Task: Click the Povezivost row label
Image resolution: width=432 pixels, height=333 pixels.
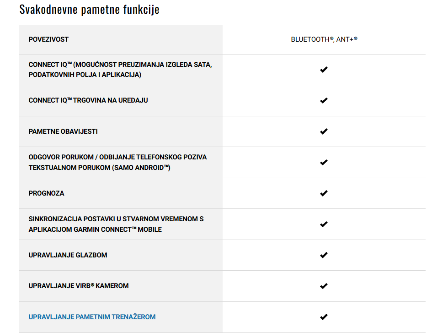Action: click(48, 39)
